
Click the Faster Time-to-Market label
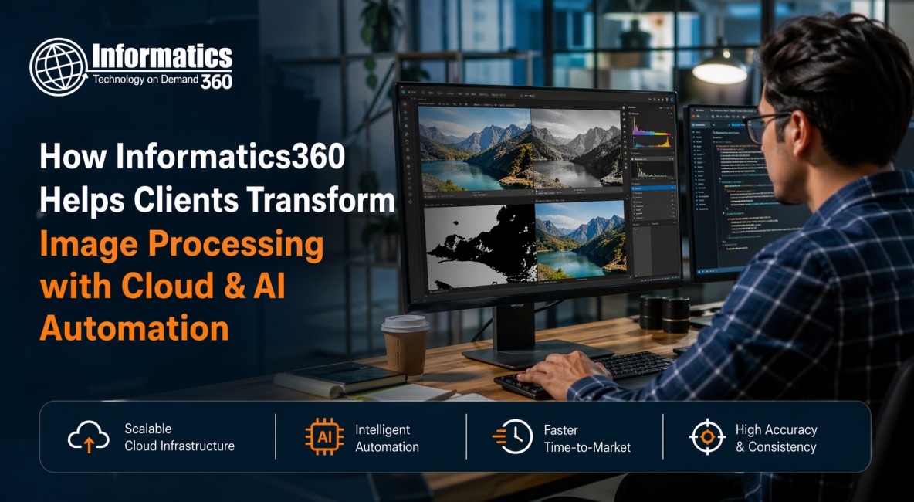coord(587,437)
